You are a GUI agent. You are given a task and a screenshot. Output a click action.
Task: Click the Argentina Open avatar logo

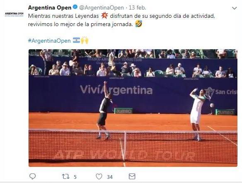[14, 14]
